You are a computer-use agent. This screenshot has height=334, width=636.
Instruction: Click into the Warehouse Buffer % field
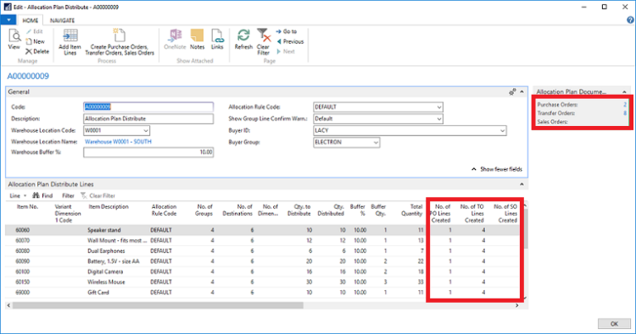148,152
